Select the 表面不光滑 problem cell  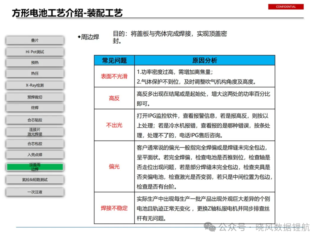point(114,76)
